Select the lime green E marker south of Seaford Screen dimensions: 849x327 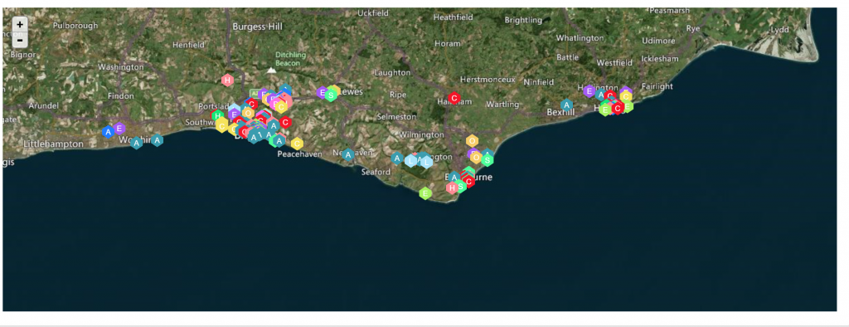pos(425,193)
